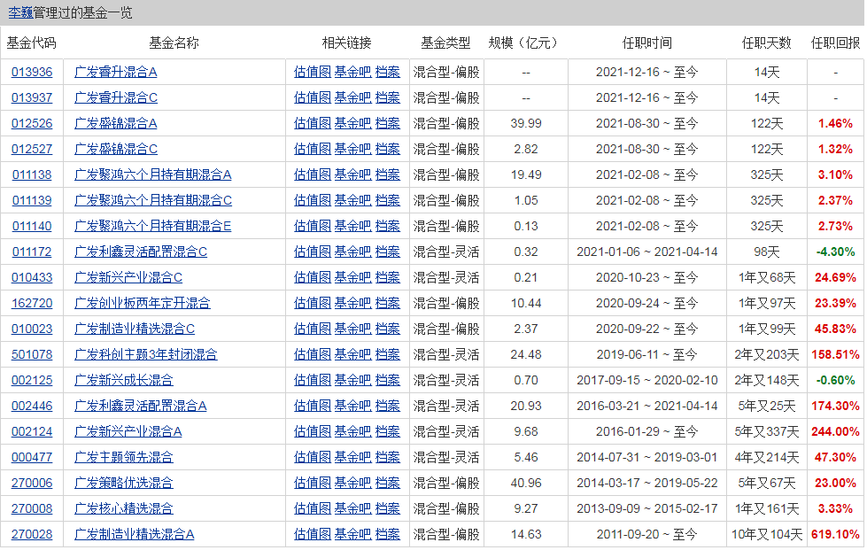Open 估值图 for 广发主题领先混合

click(312, 458)
